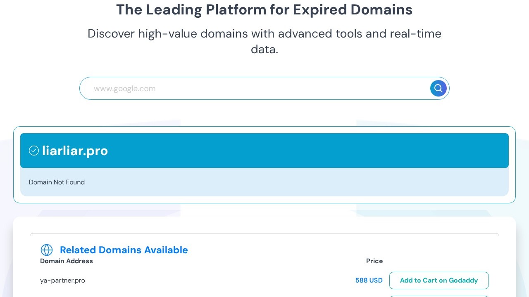
Task: Click the Domain Address column header
Action: tap(67, 261)
